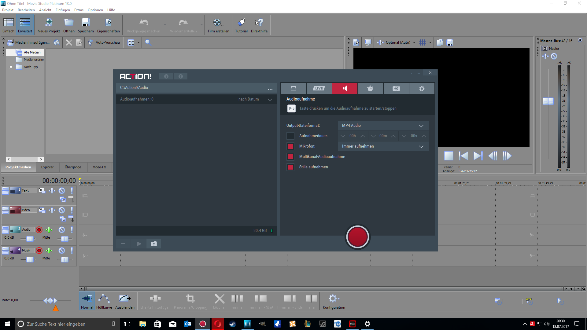The image size is (587, 330).
Task: Switch to Video-FX tab
Action: [x=99, y=167]
